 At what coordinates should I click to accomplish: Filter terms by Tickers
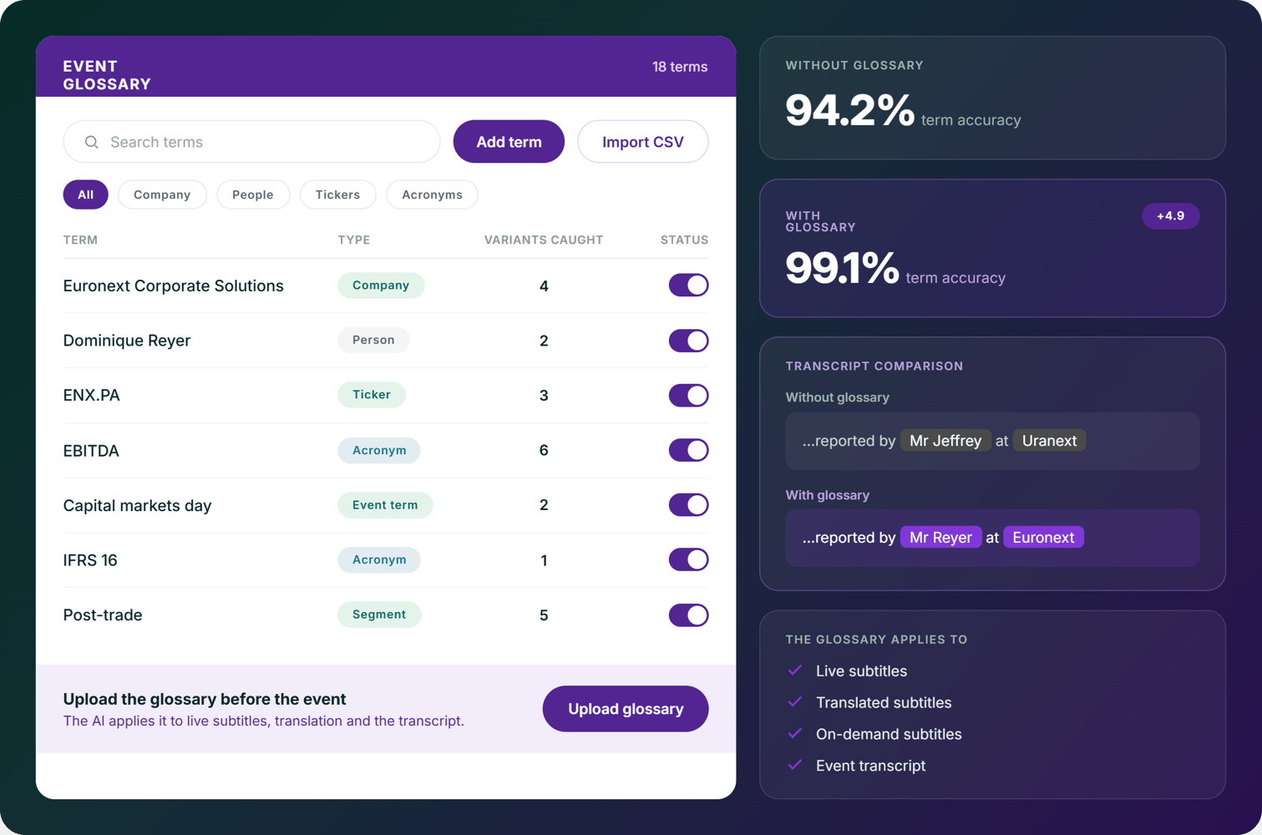pyautogui.click(x=337, y=195)
